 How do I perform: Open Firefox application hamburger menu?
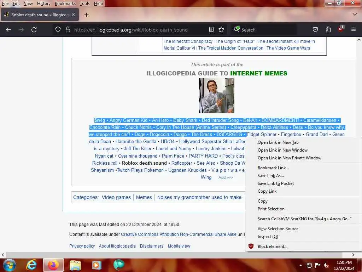coord(354,29)
